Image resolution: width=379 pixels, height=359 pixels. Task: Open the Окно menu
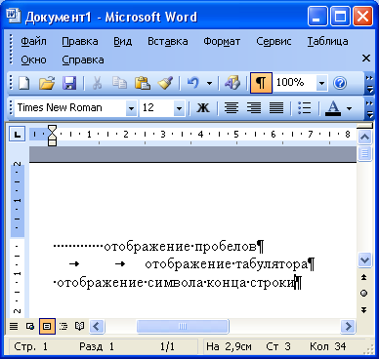click(33, 60)
